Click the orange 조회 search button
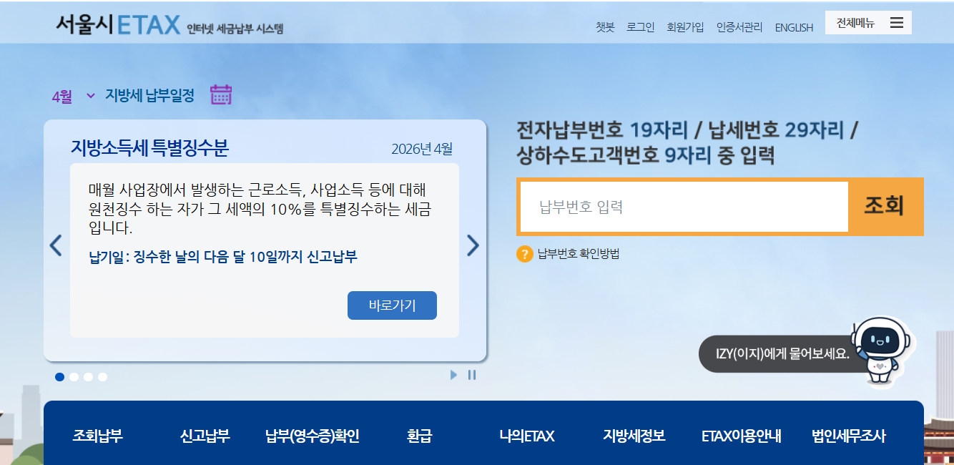The width and height of the screenshot is (954, 465). 884,207
